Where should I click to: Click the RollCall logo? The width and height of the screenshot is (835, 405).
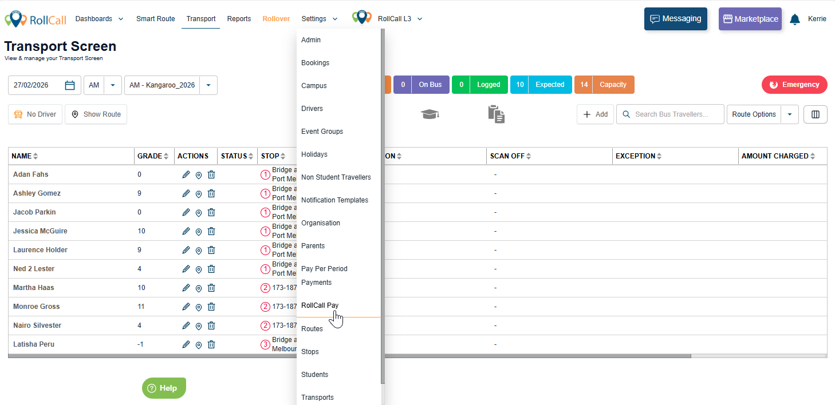point(36,19)
